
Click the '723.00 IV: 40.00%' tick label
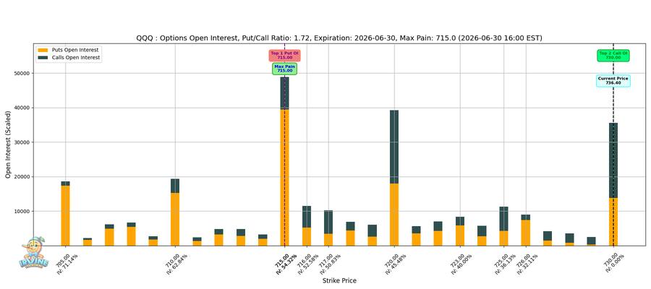click(461, 264)
